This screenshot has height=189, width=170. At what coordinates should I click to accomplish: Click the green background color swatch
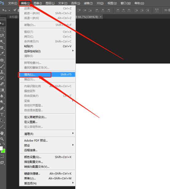[4, 151]
